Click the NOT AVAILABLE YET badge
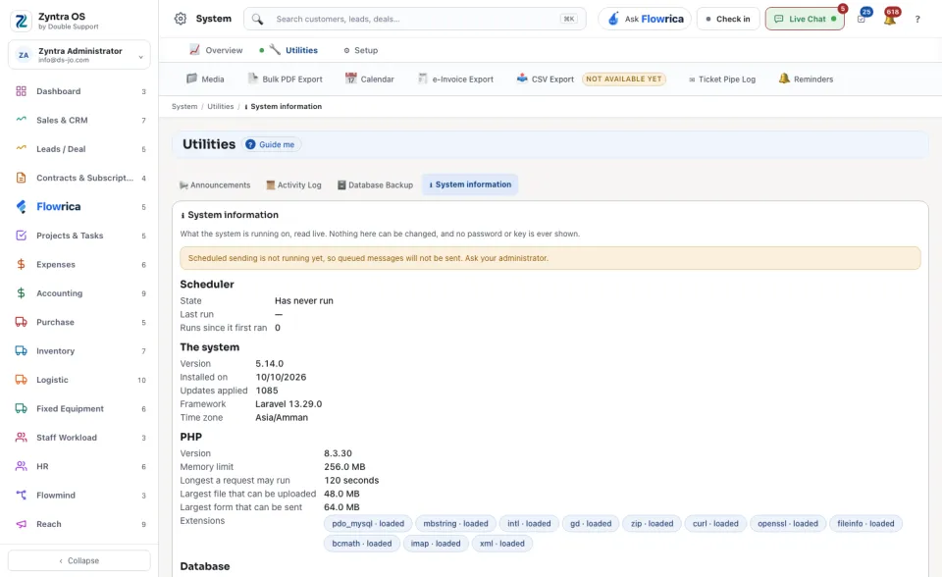 (624, 79)
